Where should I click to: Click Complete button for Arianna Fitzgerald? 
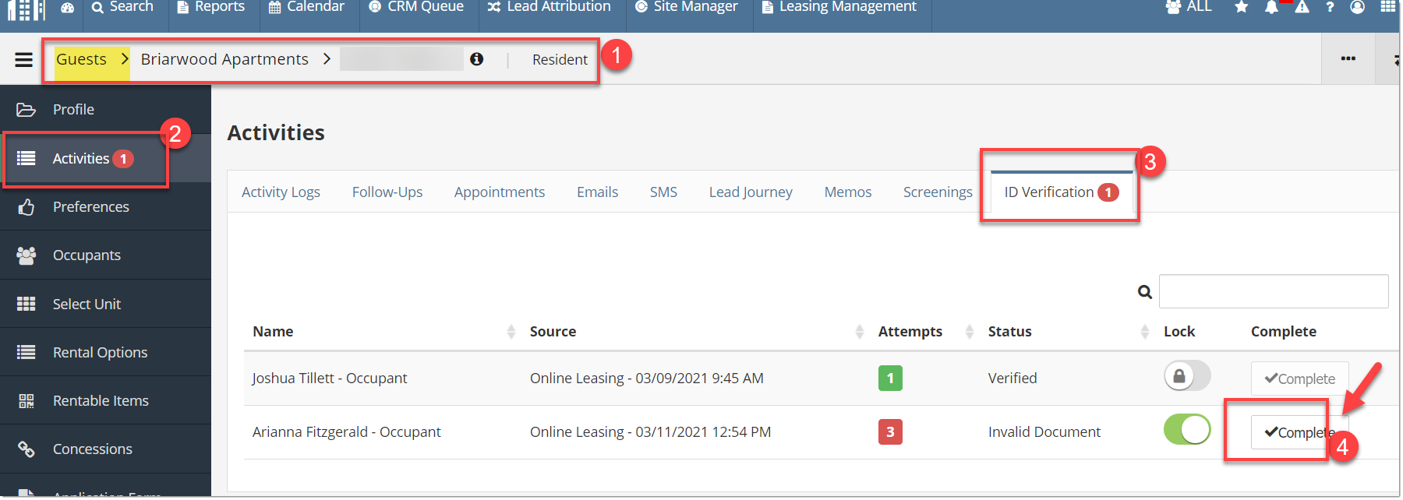point(1299,432)
